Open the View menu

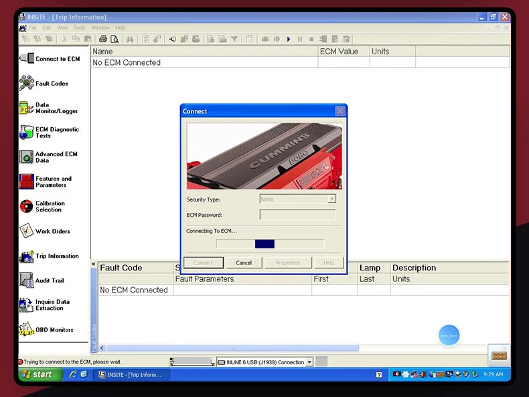[62, 27]
